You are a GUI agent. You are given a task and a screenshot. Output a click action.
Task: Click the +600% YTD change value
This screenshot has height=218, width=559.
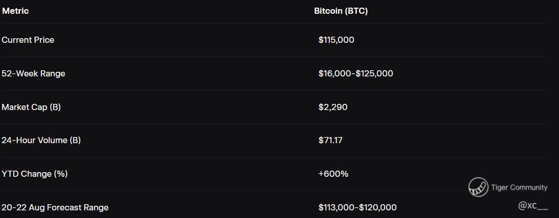(333, 174)
